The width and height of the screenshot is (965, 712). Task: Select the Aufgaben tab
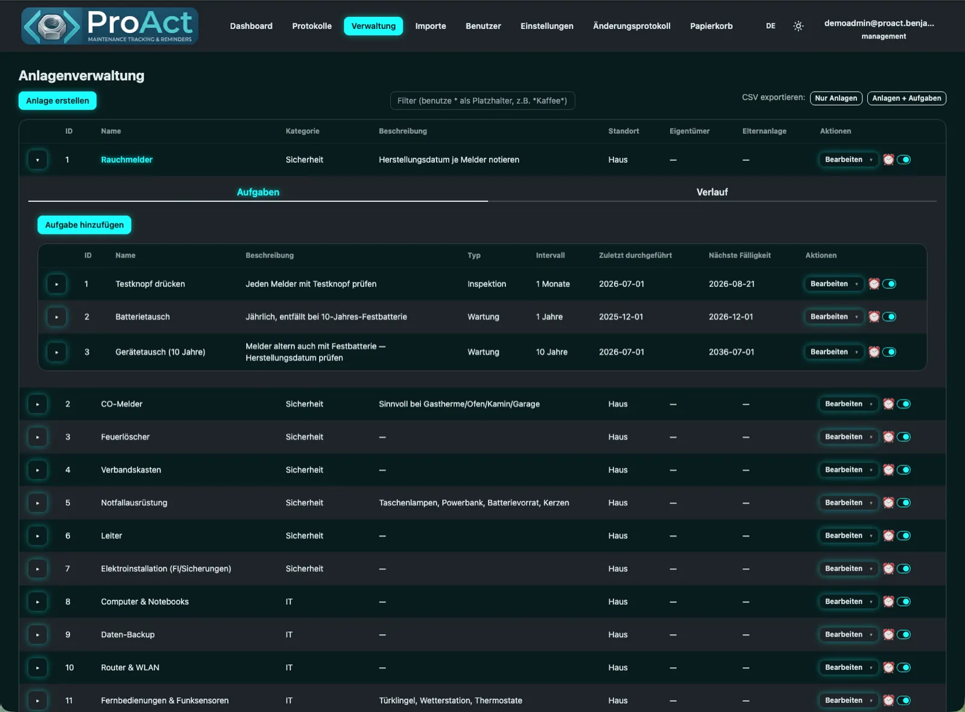(258, 192)
